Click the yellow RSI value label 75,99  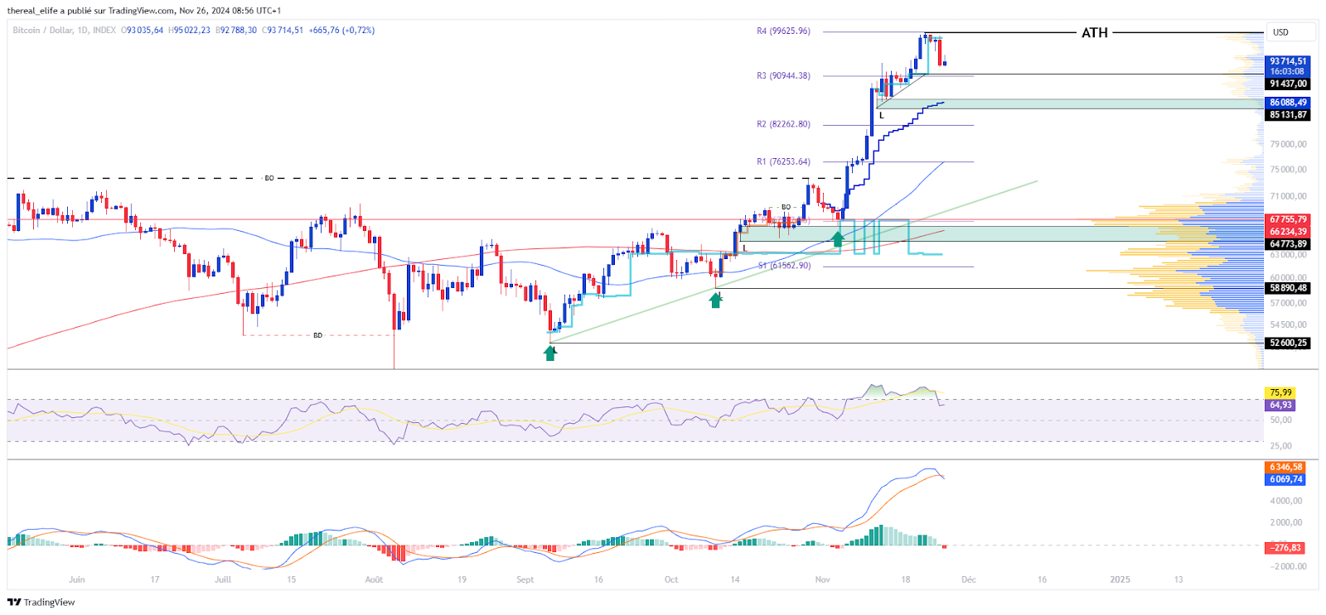(x=1280, y=393)
